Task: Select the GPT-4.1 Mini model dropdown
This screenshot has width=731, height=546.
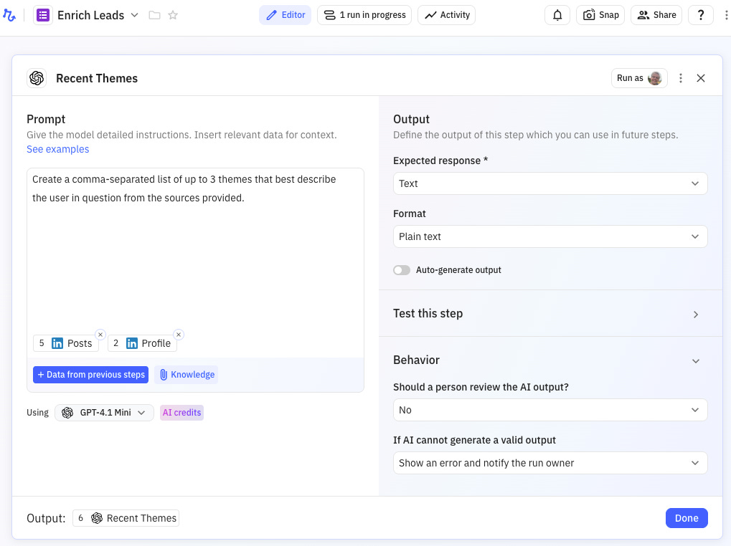Action: [104, 413]
